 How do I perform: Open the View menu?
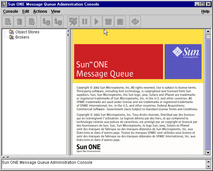tap(56, 11)
